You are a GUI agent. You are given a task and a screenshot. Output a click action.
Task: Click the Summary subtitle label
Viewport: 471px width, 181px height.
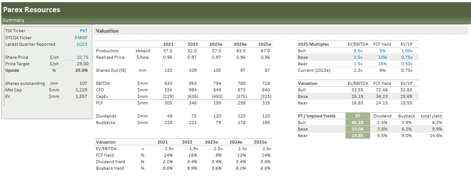coord(14,20)
